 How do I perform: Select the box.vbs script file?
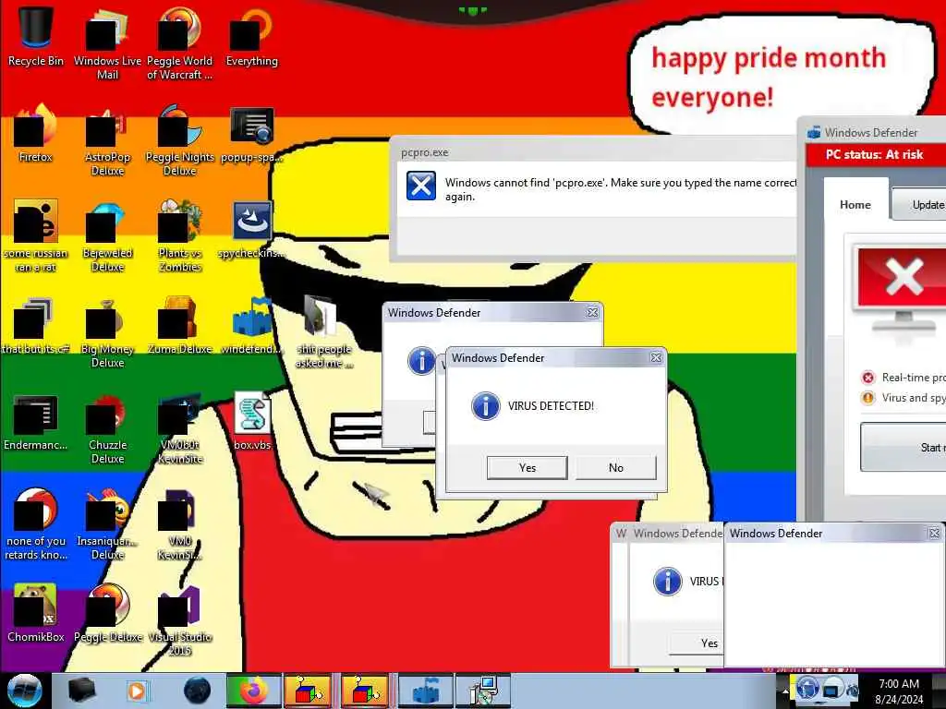[x=251, y=421]
